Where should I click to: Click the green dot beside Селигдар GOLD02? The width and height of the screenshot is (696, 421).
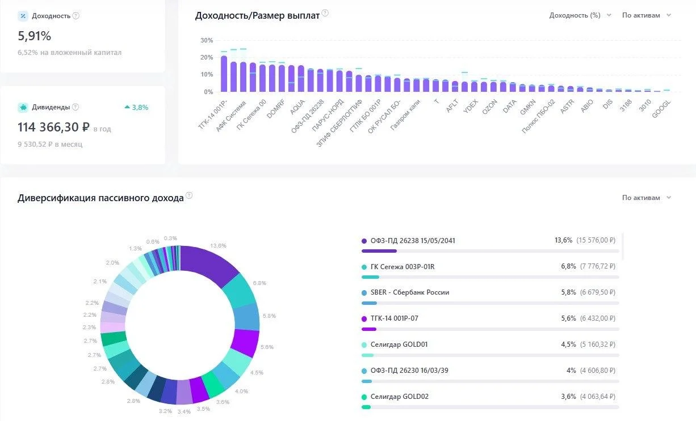coord(364,397)
